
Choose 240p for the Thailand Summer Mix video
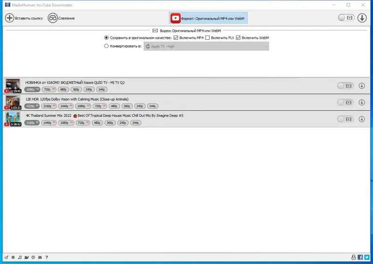click(123, 123)
